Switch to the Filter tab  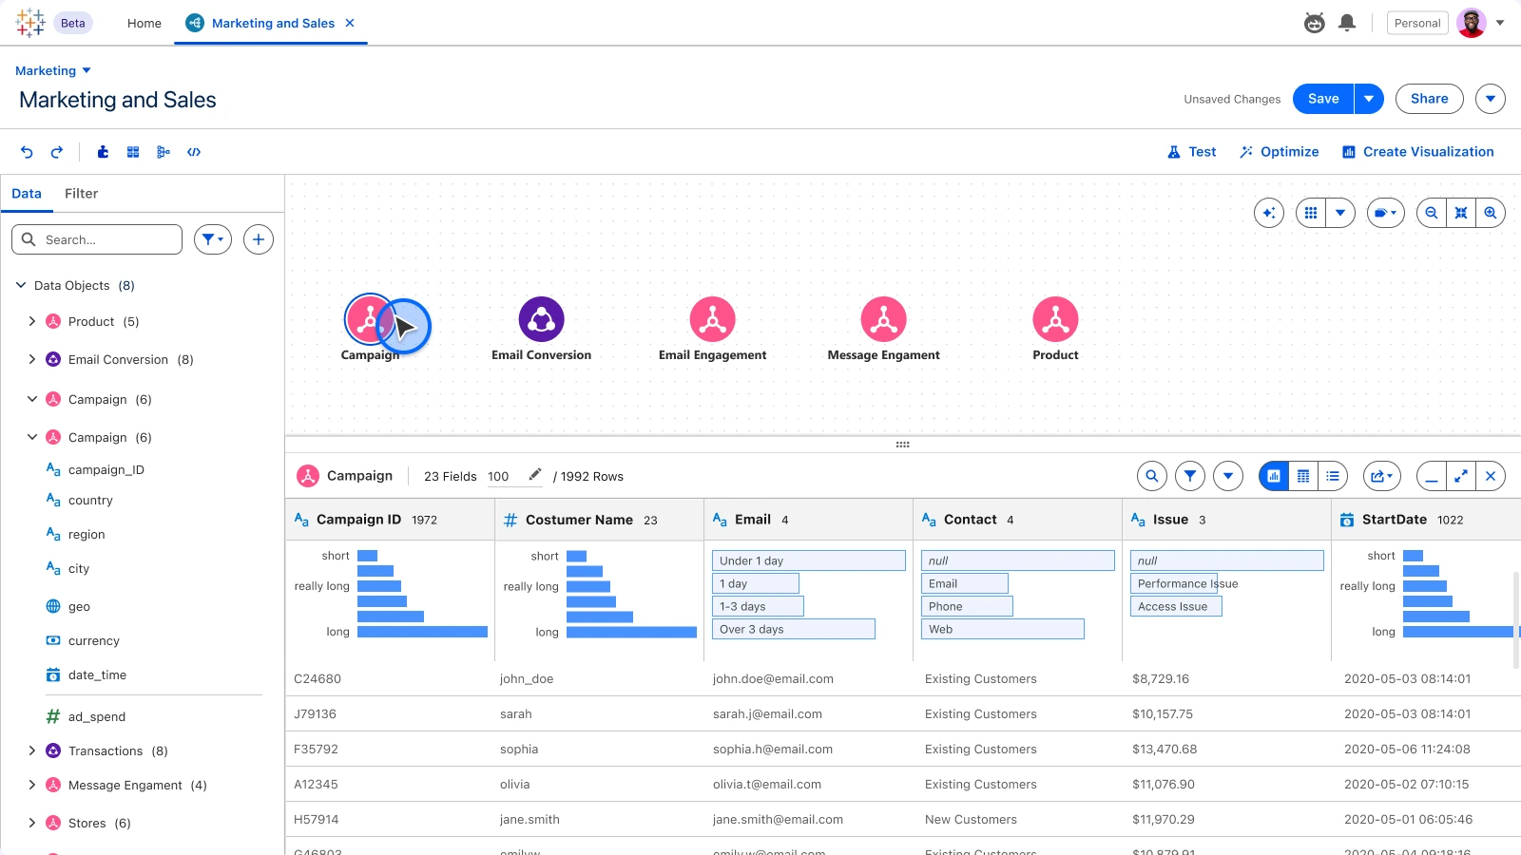tap(82, 194)
